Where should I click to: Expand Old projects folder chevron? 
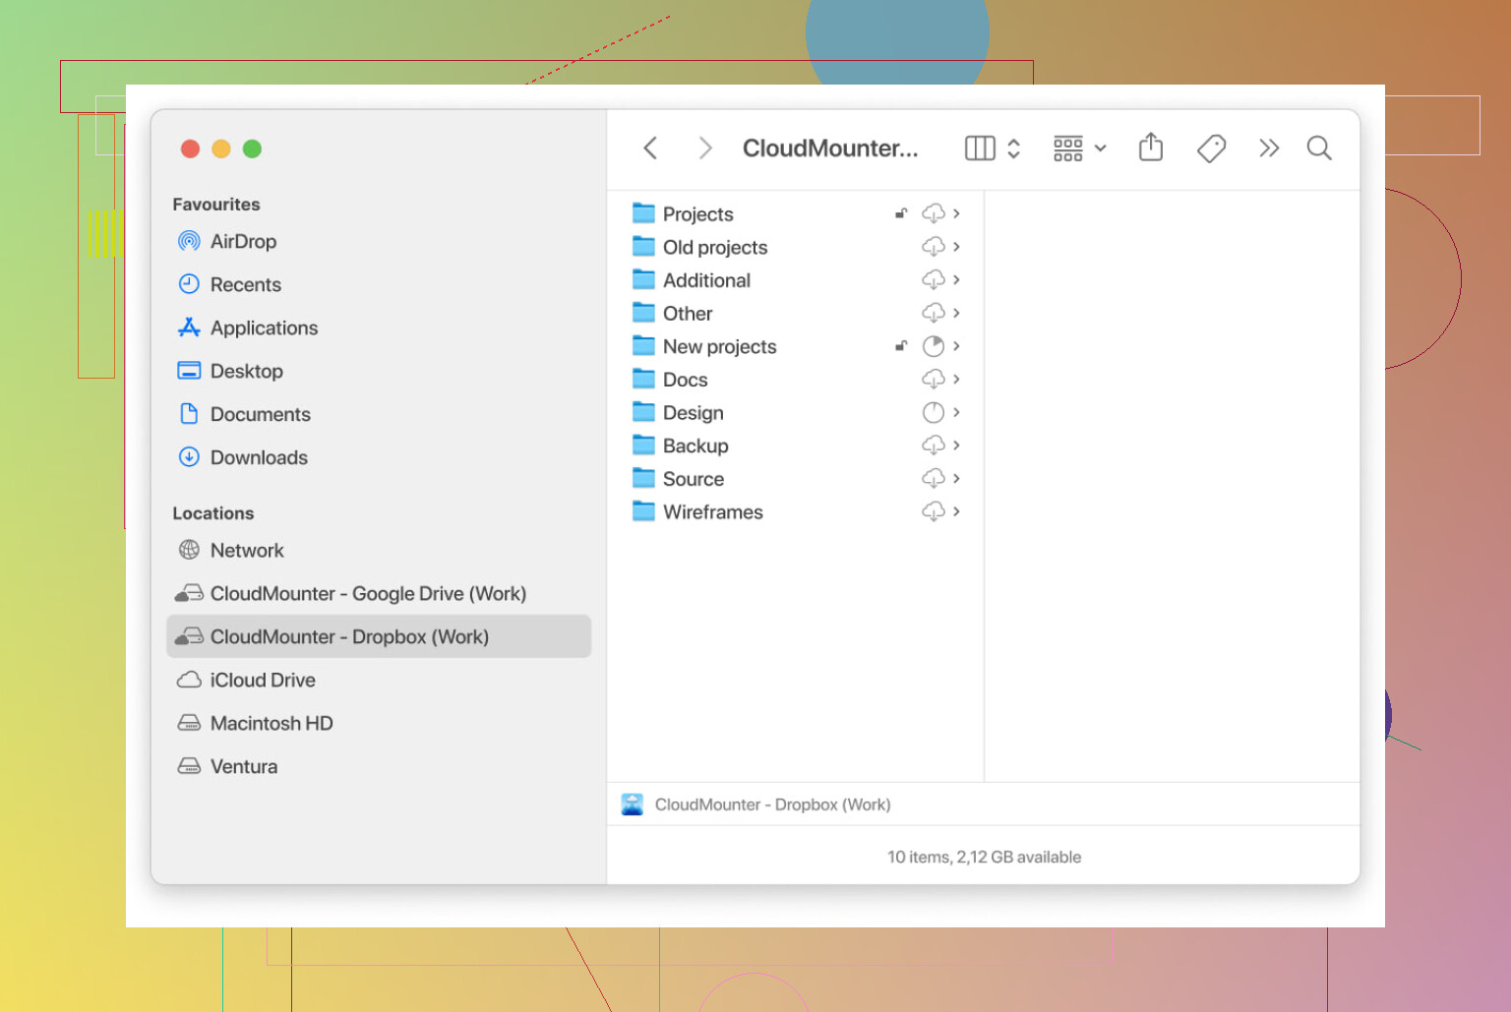(956, 247)
